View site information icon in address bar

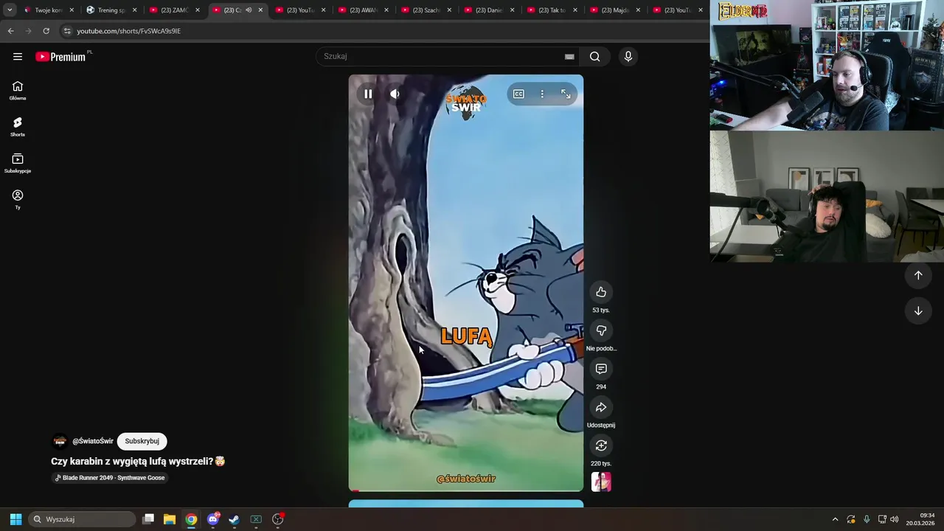(67, 31)
